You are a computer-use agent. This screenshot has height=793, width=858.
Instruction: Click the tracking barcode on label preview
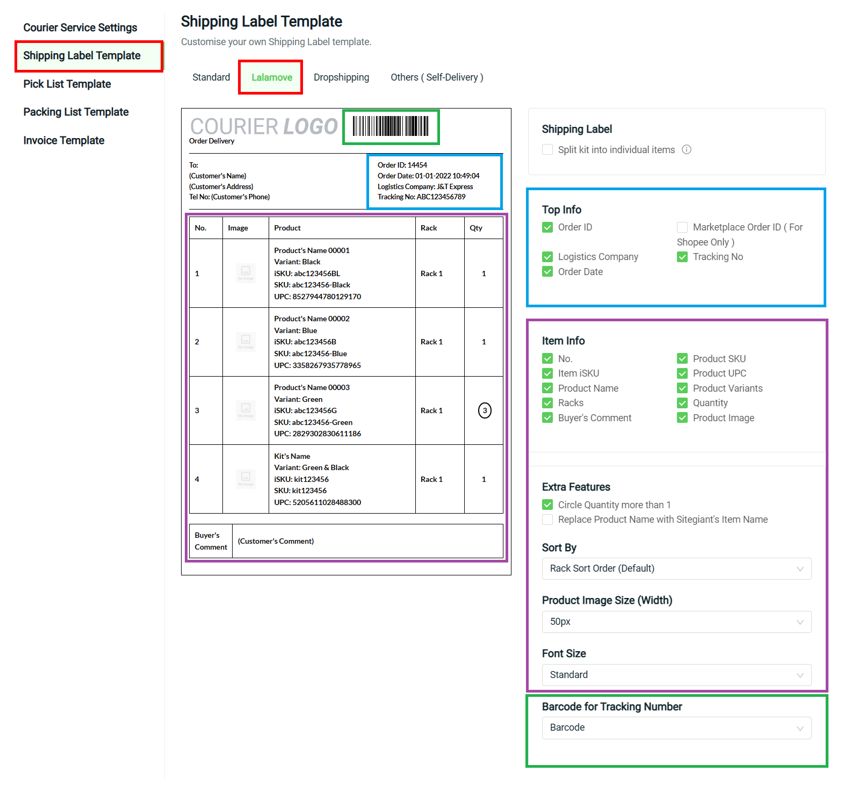click(x=391, y=126)
